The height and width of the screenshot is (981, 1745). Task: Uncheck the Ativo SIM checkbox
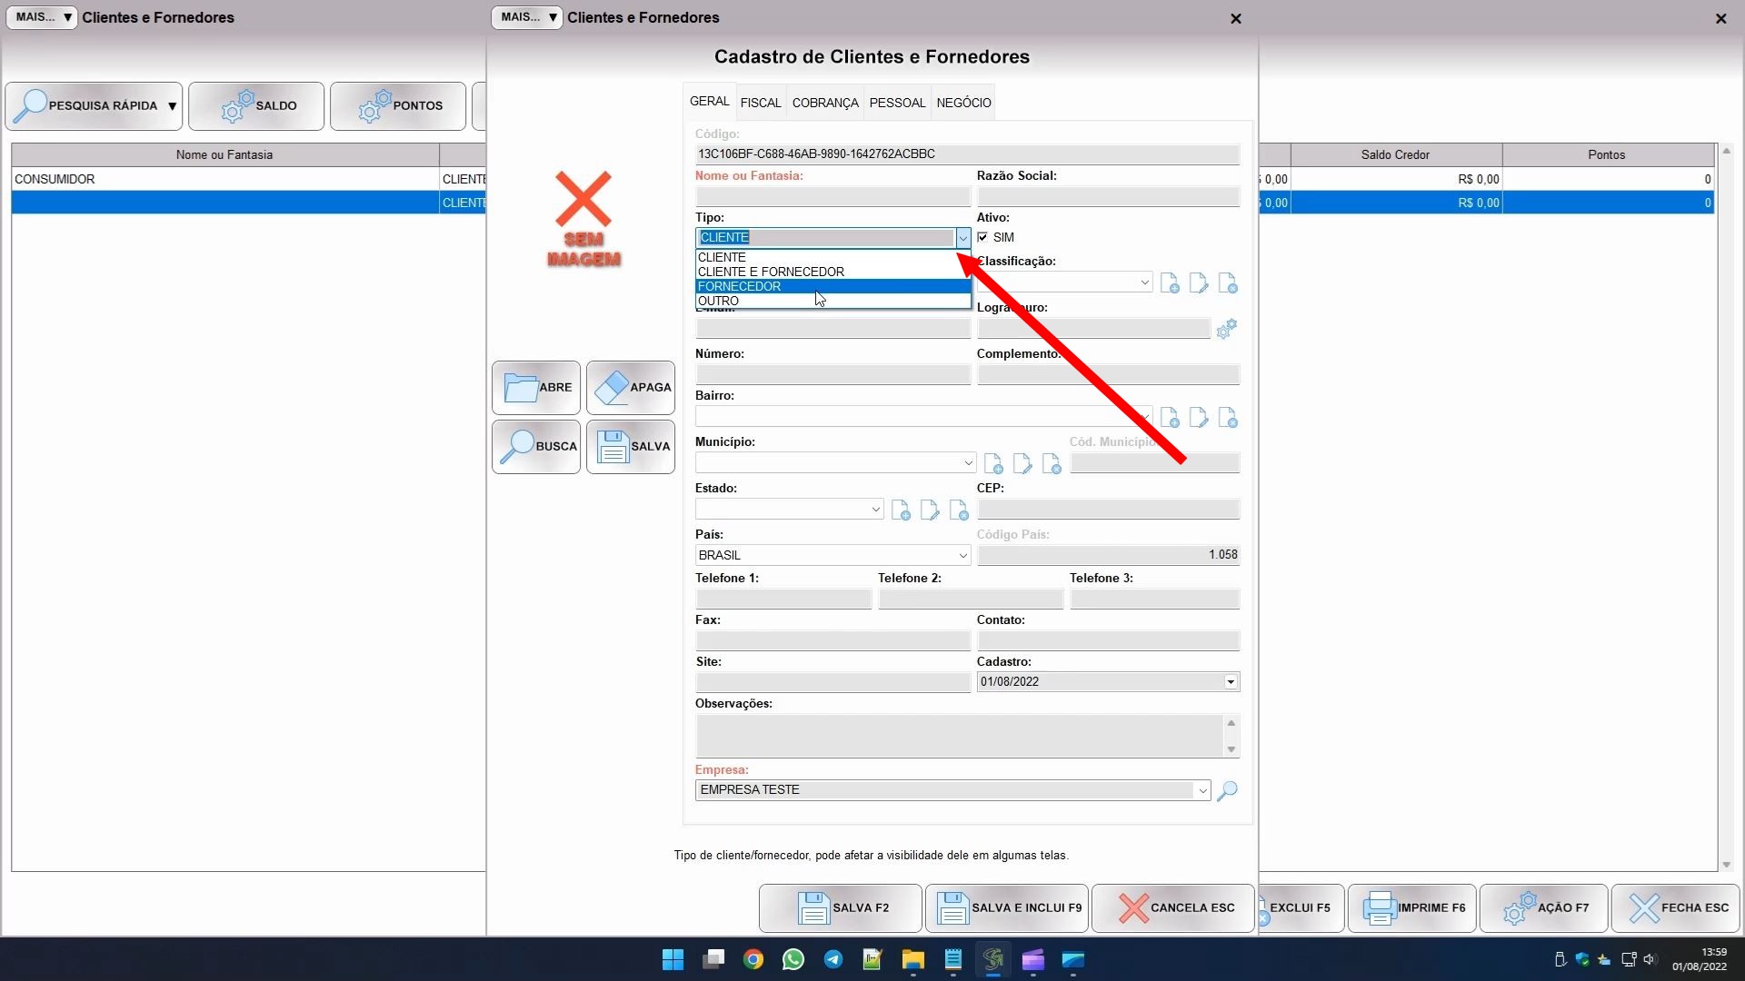tap(982, 237)
